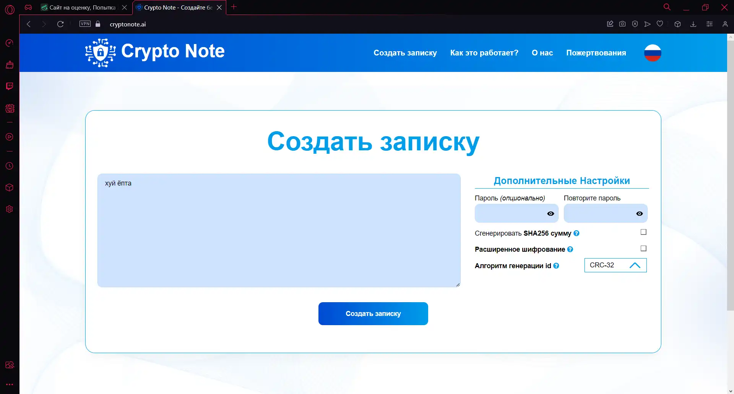Open 'Пожертвования' nav item
The image size is (734, 394).
pos(596,53)
